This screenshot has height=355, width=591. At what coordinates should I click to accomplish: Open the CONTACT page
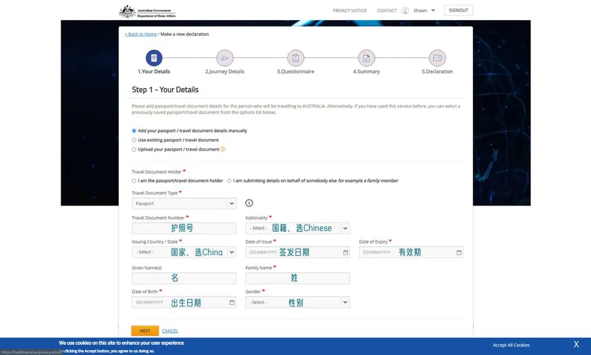point(387,10)
